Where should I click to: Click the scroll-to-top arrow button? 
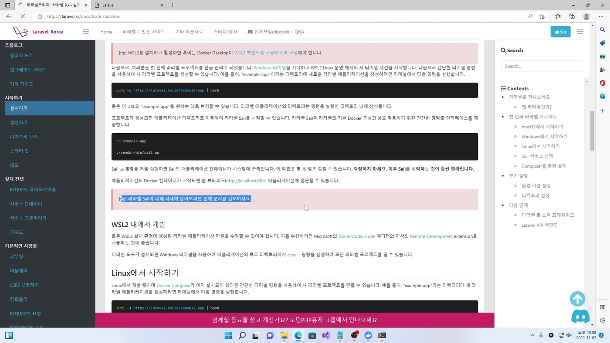(577, 299)
